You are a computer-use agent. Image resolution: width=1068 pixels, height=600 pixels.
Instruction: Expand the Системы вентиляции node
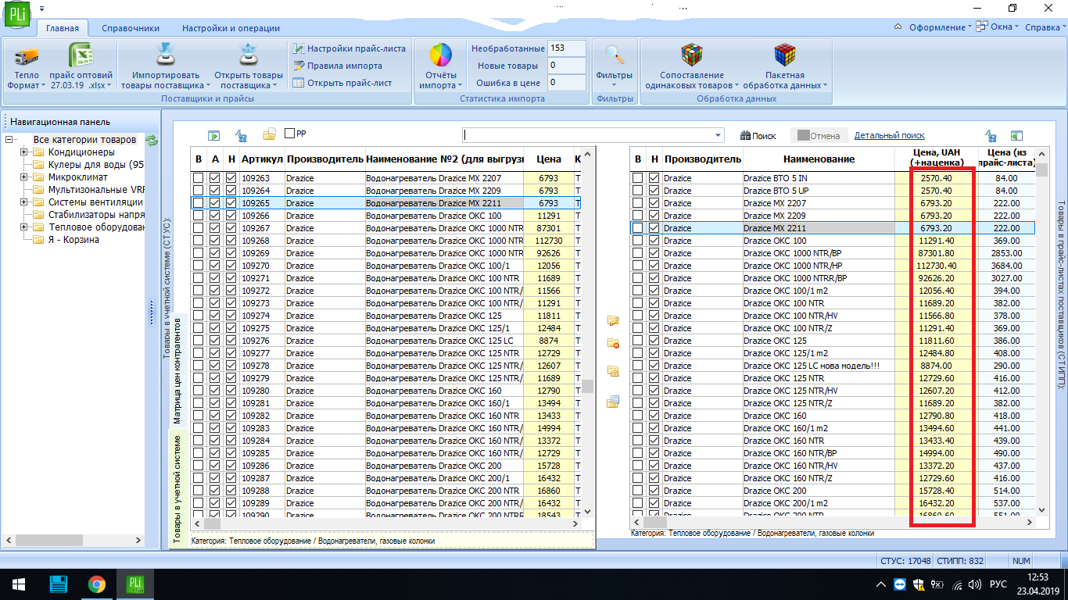pos(24,202)
